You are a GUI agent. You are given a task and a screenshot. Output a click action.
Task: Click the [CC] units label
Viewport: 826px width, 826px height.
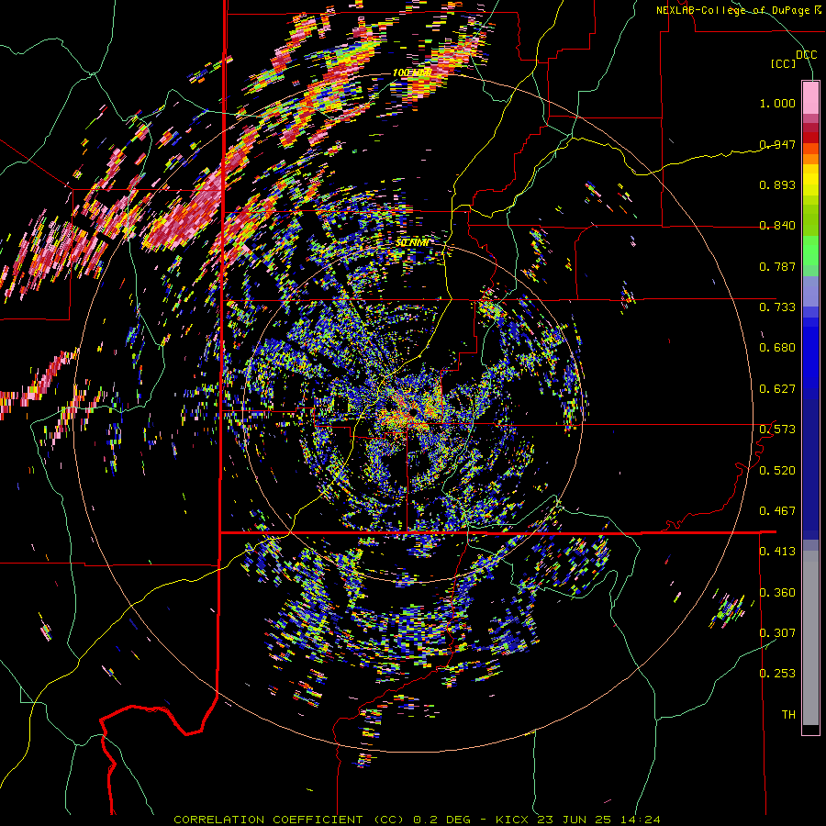pos(784,63)
